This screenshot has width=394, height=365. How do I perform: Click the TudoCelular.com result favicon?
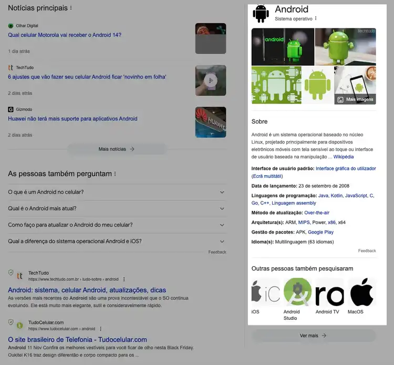click(20, 326)
